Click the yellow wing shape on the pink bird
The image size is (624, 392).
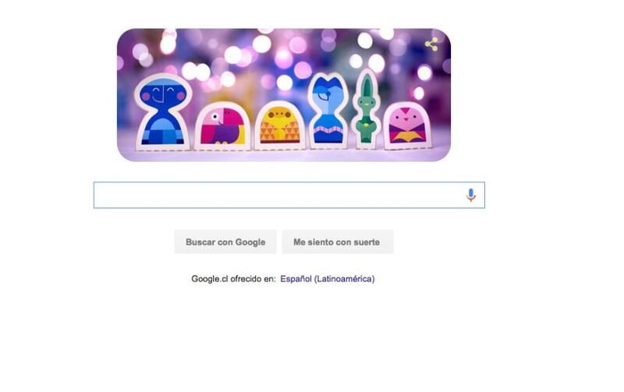pos(406,136)
